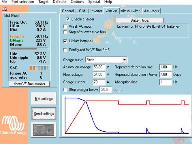
Task: Edit the Repeated absorption time field
Action: (x=165, y=67)
